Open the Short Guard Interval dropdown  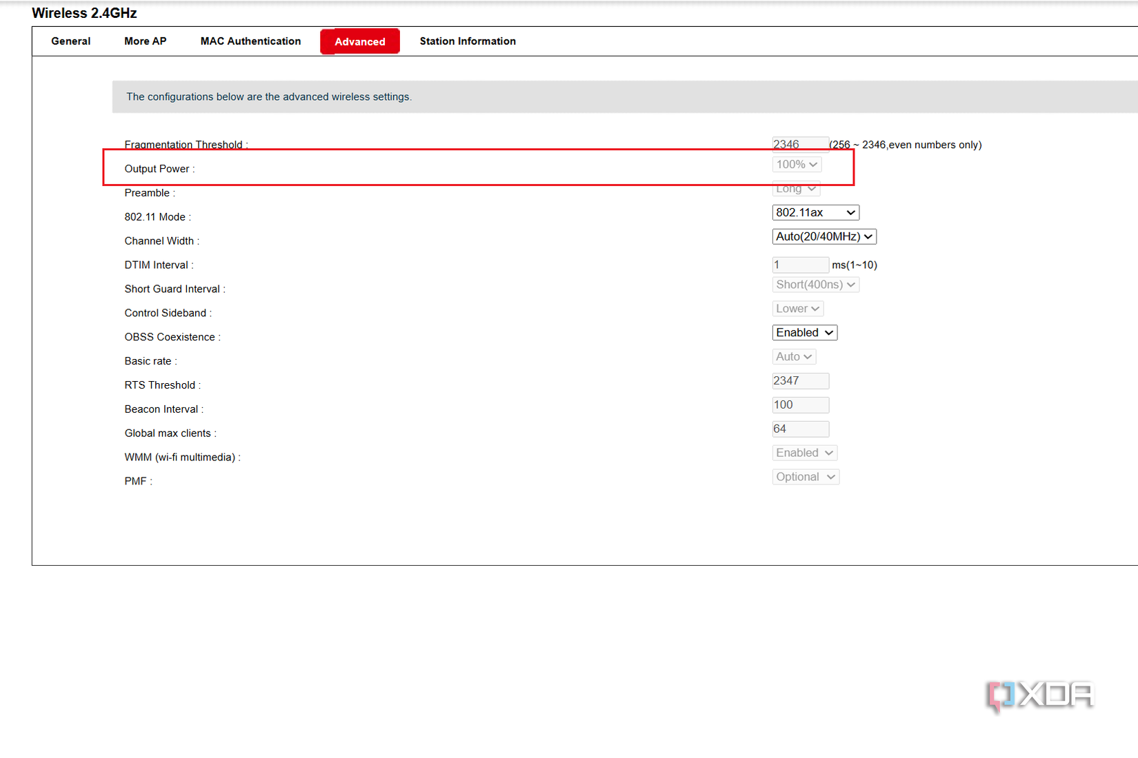[x=815, y=285]
